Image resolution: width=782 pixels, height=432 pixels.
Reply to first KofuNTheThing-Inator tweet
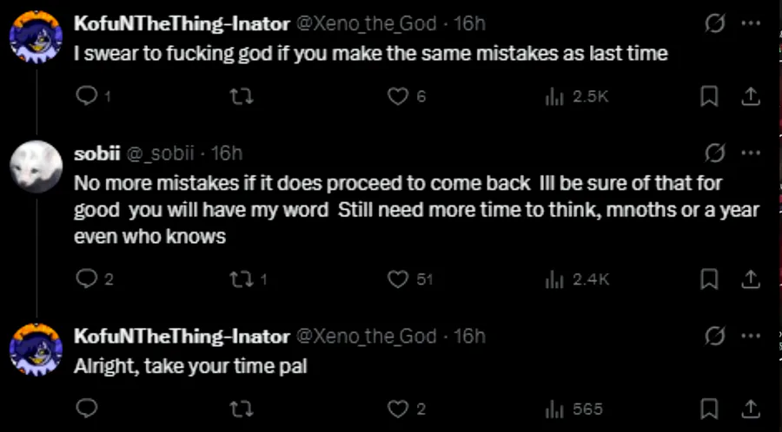[x=86, y=97]
